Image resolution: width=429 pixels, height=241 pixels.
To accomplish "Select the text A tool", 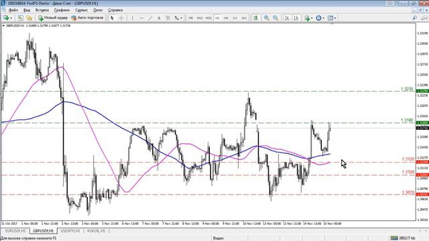I will click(x=159, y=18).
